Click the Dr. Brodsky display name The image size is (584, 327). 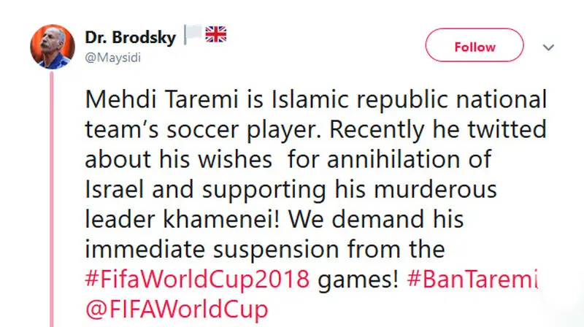pyautogui.click(x=131, y=37)
